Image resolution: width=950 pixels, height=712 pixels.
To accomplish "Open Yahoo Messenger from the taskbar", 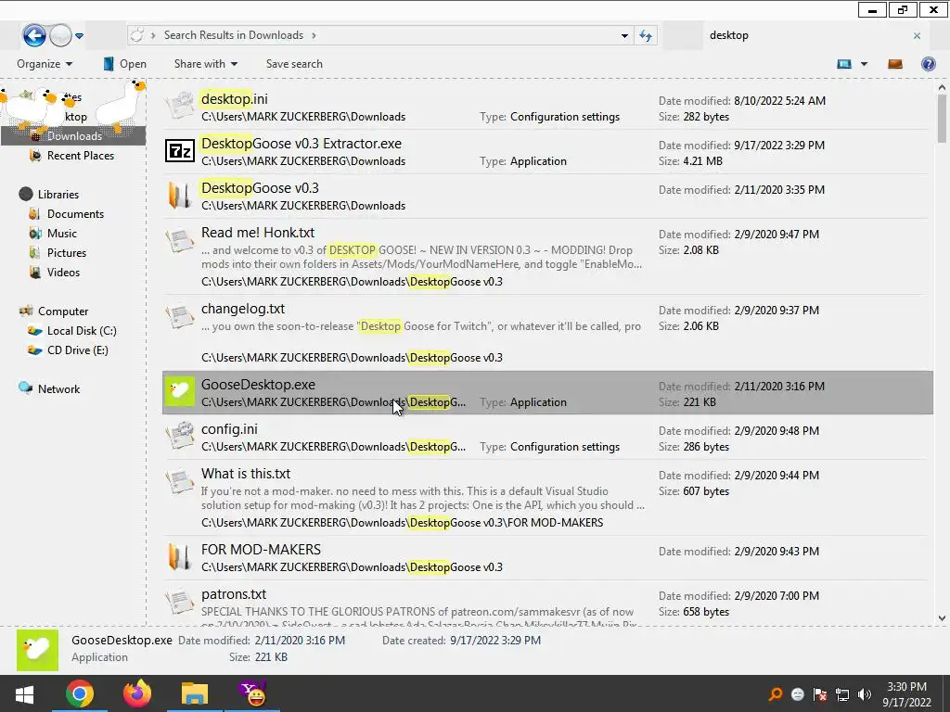I will pyautogui.click(x=252, y=693).
